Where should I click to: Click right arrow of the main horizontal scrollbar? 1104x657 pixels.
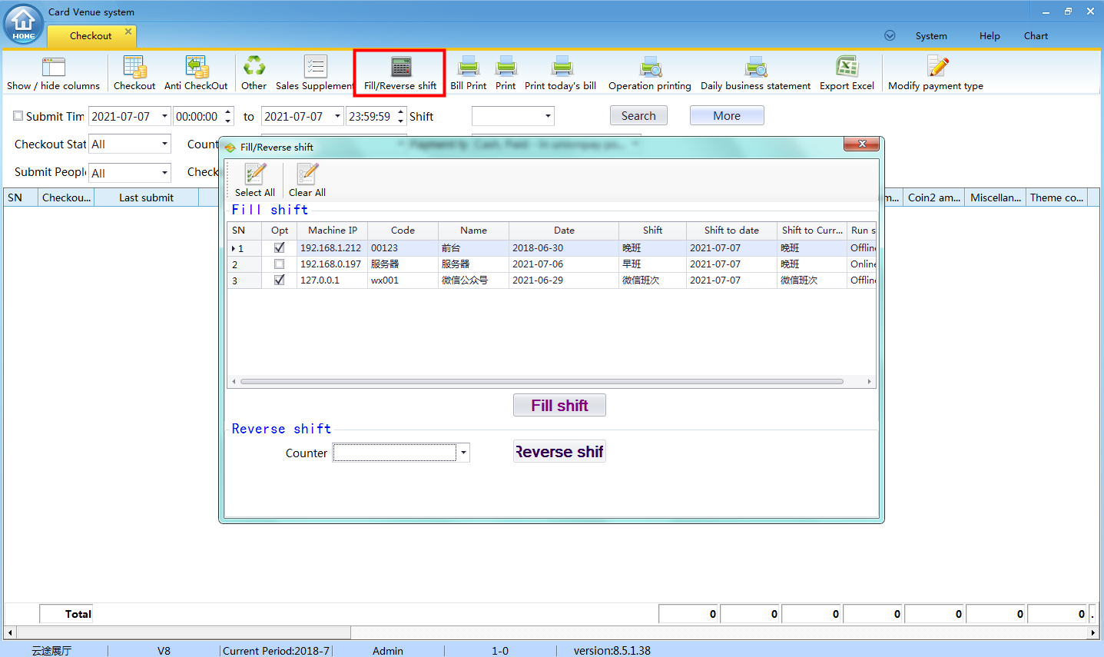click(x=1093, y=633)
